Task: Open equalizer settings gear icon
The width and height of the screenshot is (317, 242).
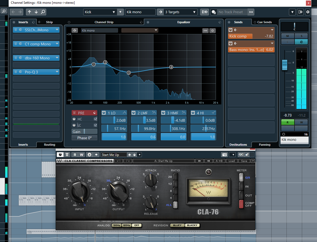Action: (212, 30)
